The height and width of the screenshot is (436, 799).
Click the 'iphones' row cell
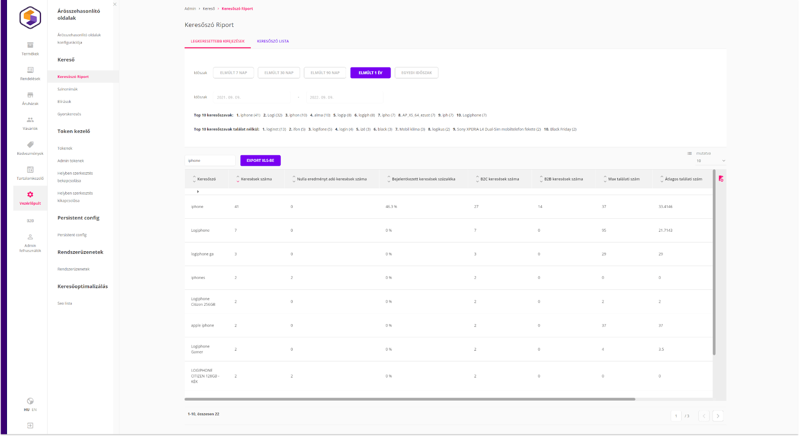click(198, 278)
